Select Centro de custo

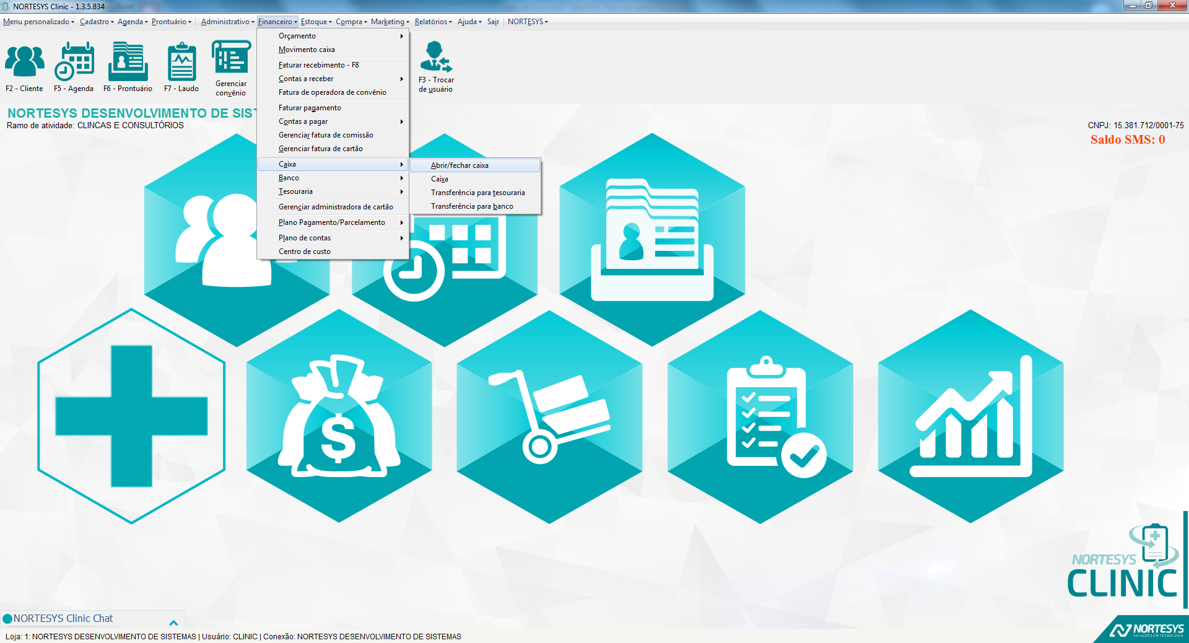tap(333, 252)
